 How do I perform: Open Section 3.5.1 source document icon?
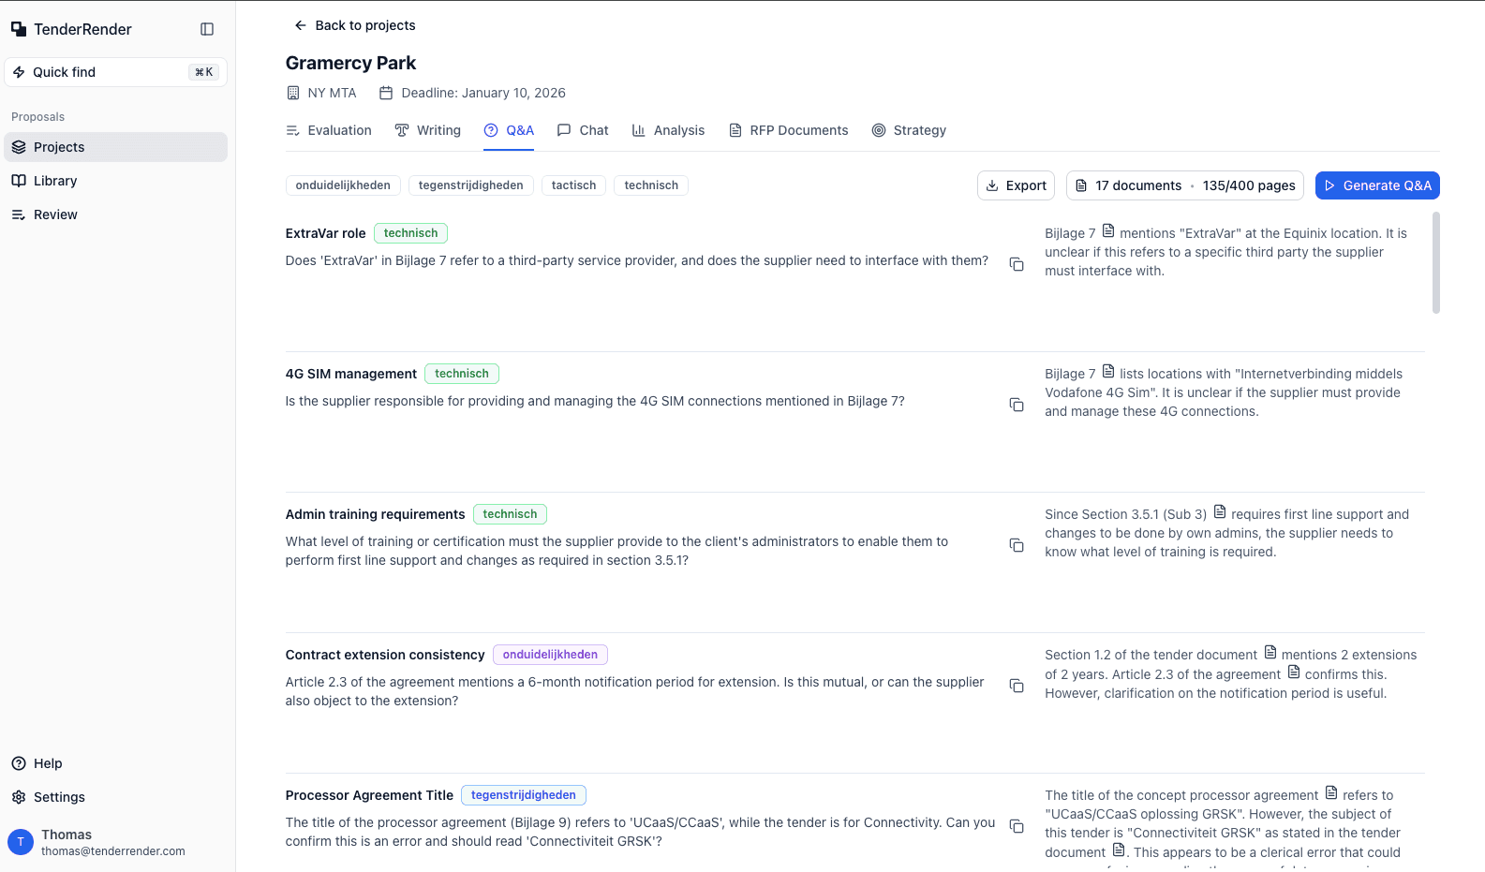1220,512
